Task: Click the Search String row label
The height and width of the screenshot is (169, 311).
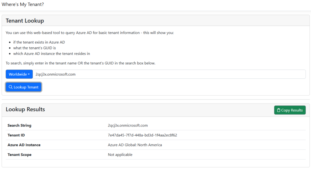Action: [19, 125]
